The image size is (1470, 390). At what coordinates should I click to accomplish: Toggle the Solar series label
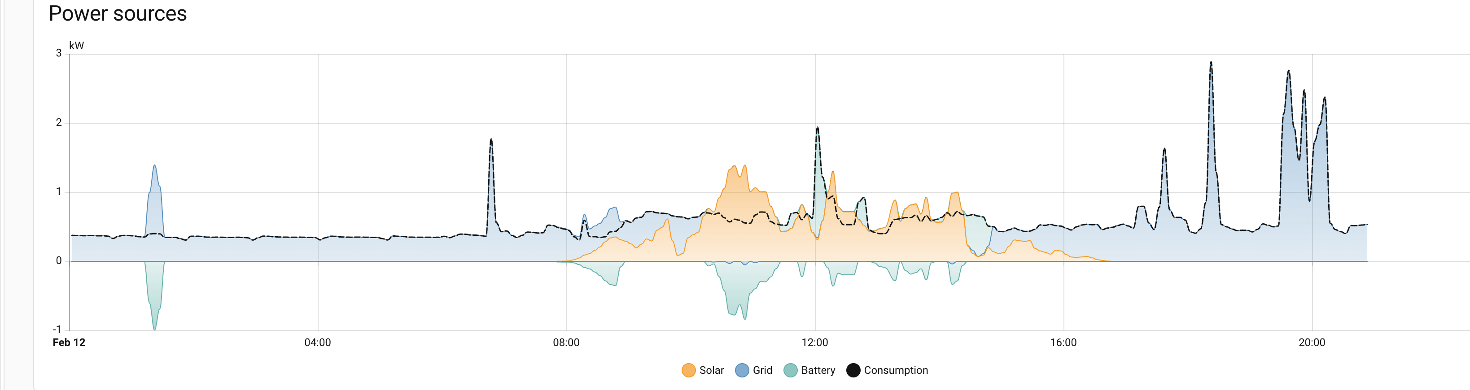tap(712, 371)
